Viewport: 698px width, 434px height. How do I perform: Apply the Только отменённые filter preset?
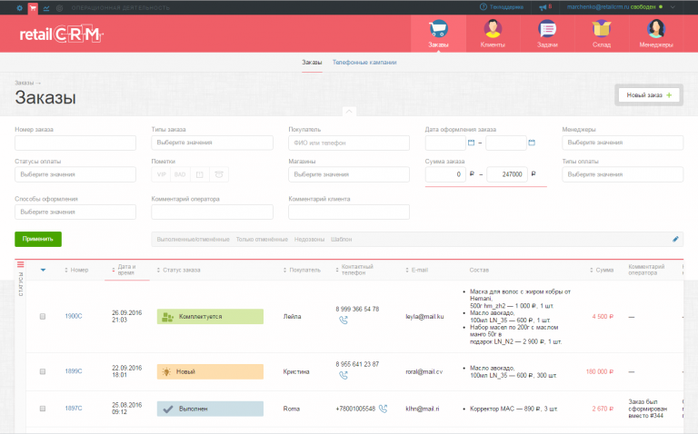(x=262, y=239)
